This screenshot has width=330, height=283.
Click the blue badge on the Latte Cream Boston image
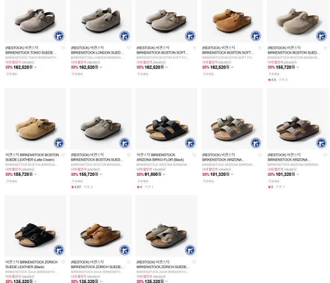(59, 143)
